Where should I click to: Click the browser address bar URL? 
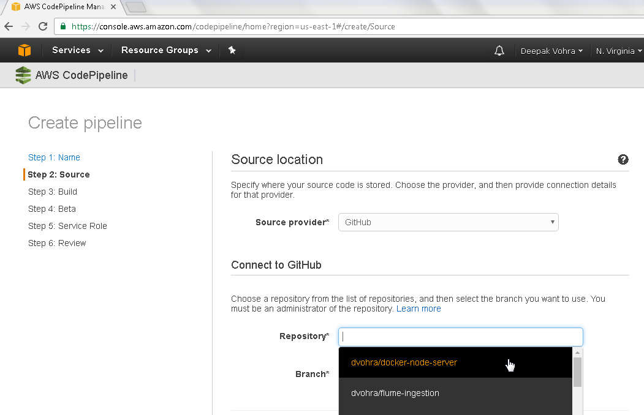coord(233,27)
